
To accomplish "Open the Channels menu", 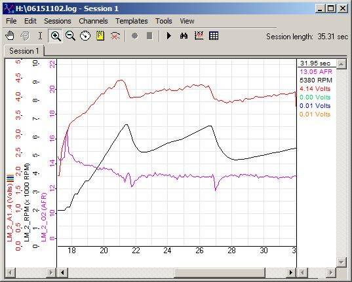I will pyautogui.click(x=93, y=21).
